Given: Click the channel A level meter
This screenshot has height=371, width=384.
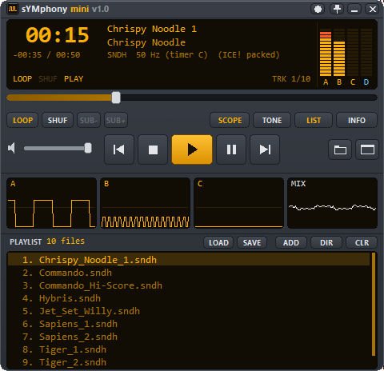Looking at the screenshot, I should pos(326,53).
